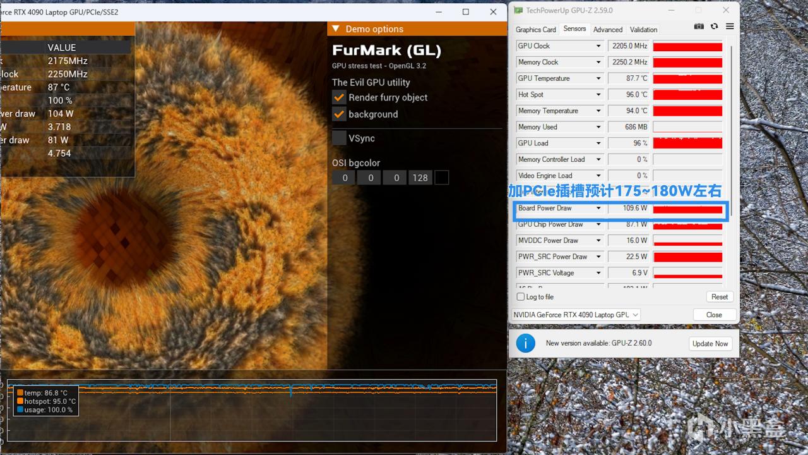Screen dimensions: 808x455
Task: Close the FurMark window
Action: [x=493, y=12]
